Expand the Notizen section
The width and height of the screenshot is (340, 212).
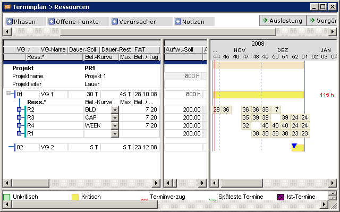(178, 21)
